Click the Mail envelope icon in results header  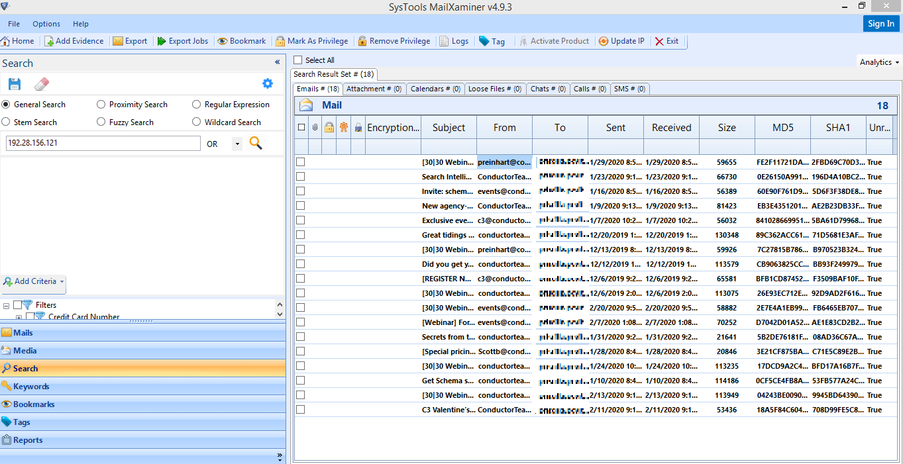tap(306, 105)
